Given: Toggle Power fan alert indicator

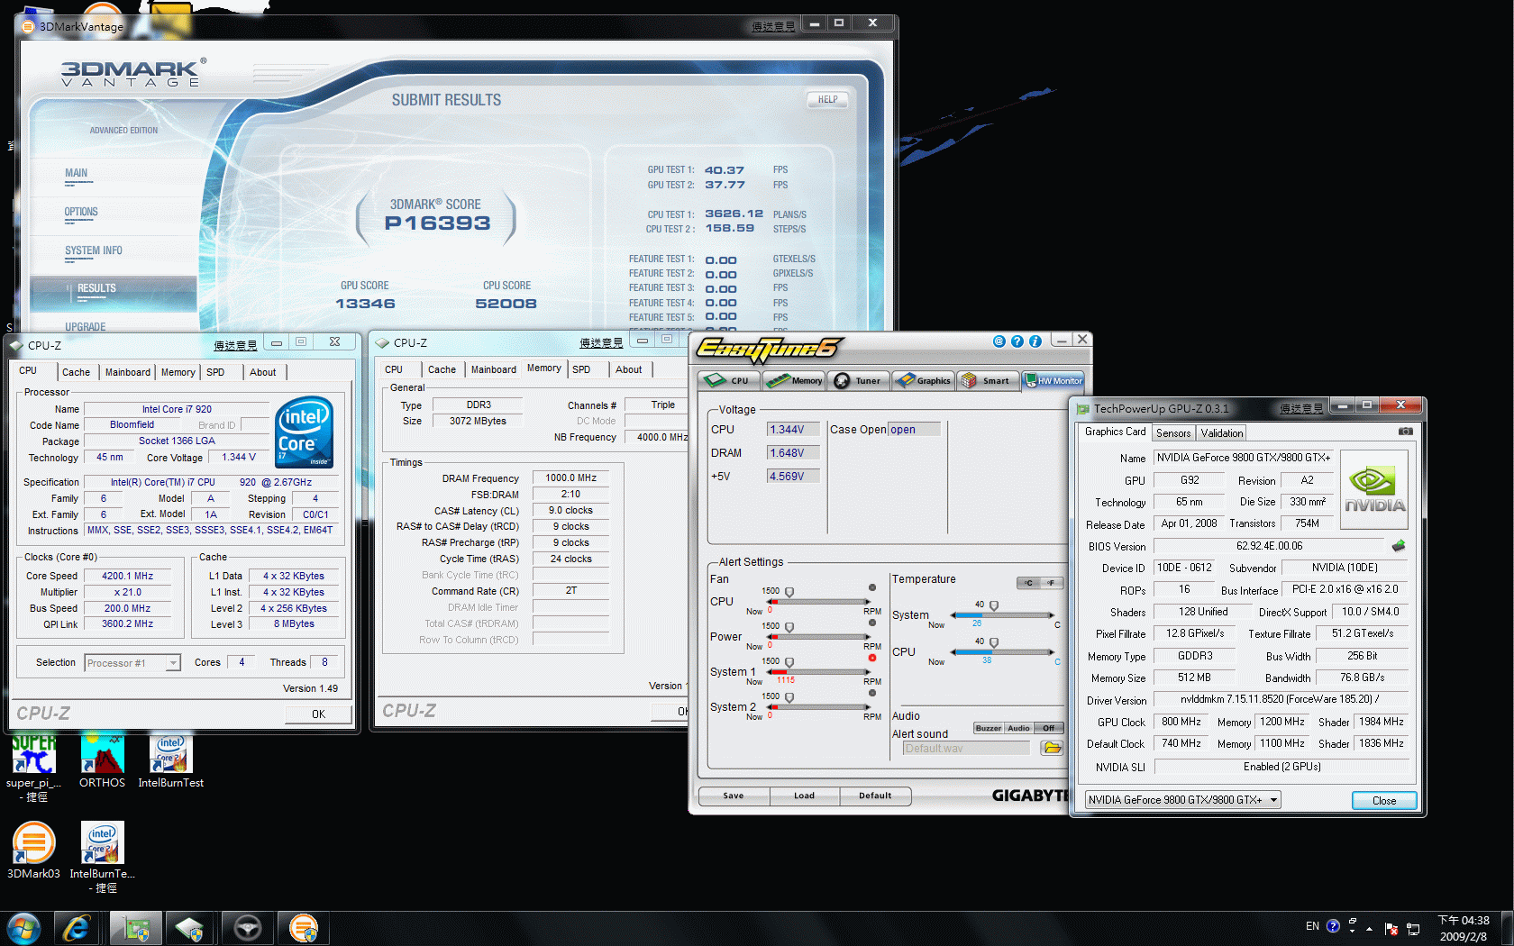Looking at the screenshot, I should [872, 623].
